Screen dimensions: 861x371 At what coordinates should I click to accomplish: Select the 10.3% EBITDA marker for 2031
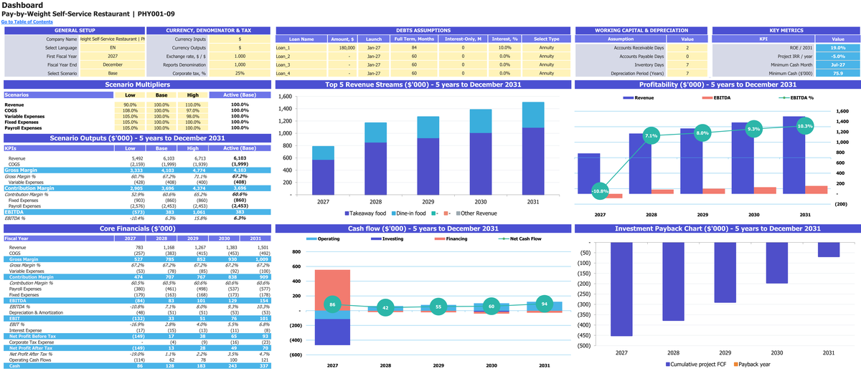click(x=804, y=125)
